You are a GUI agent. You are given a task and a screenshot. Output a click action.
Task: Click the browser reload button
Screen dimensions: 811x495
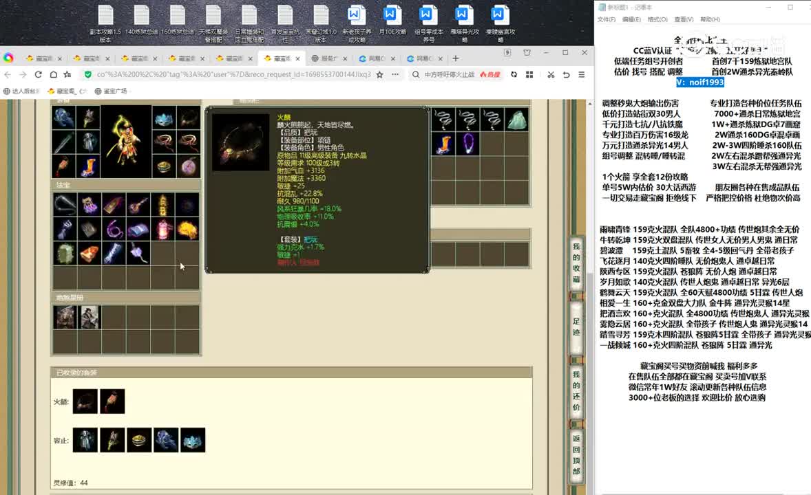click(x=38, y=74)
